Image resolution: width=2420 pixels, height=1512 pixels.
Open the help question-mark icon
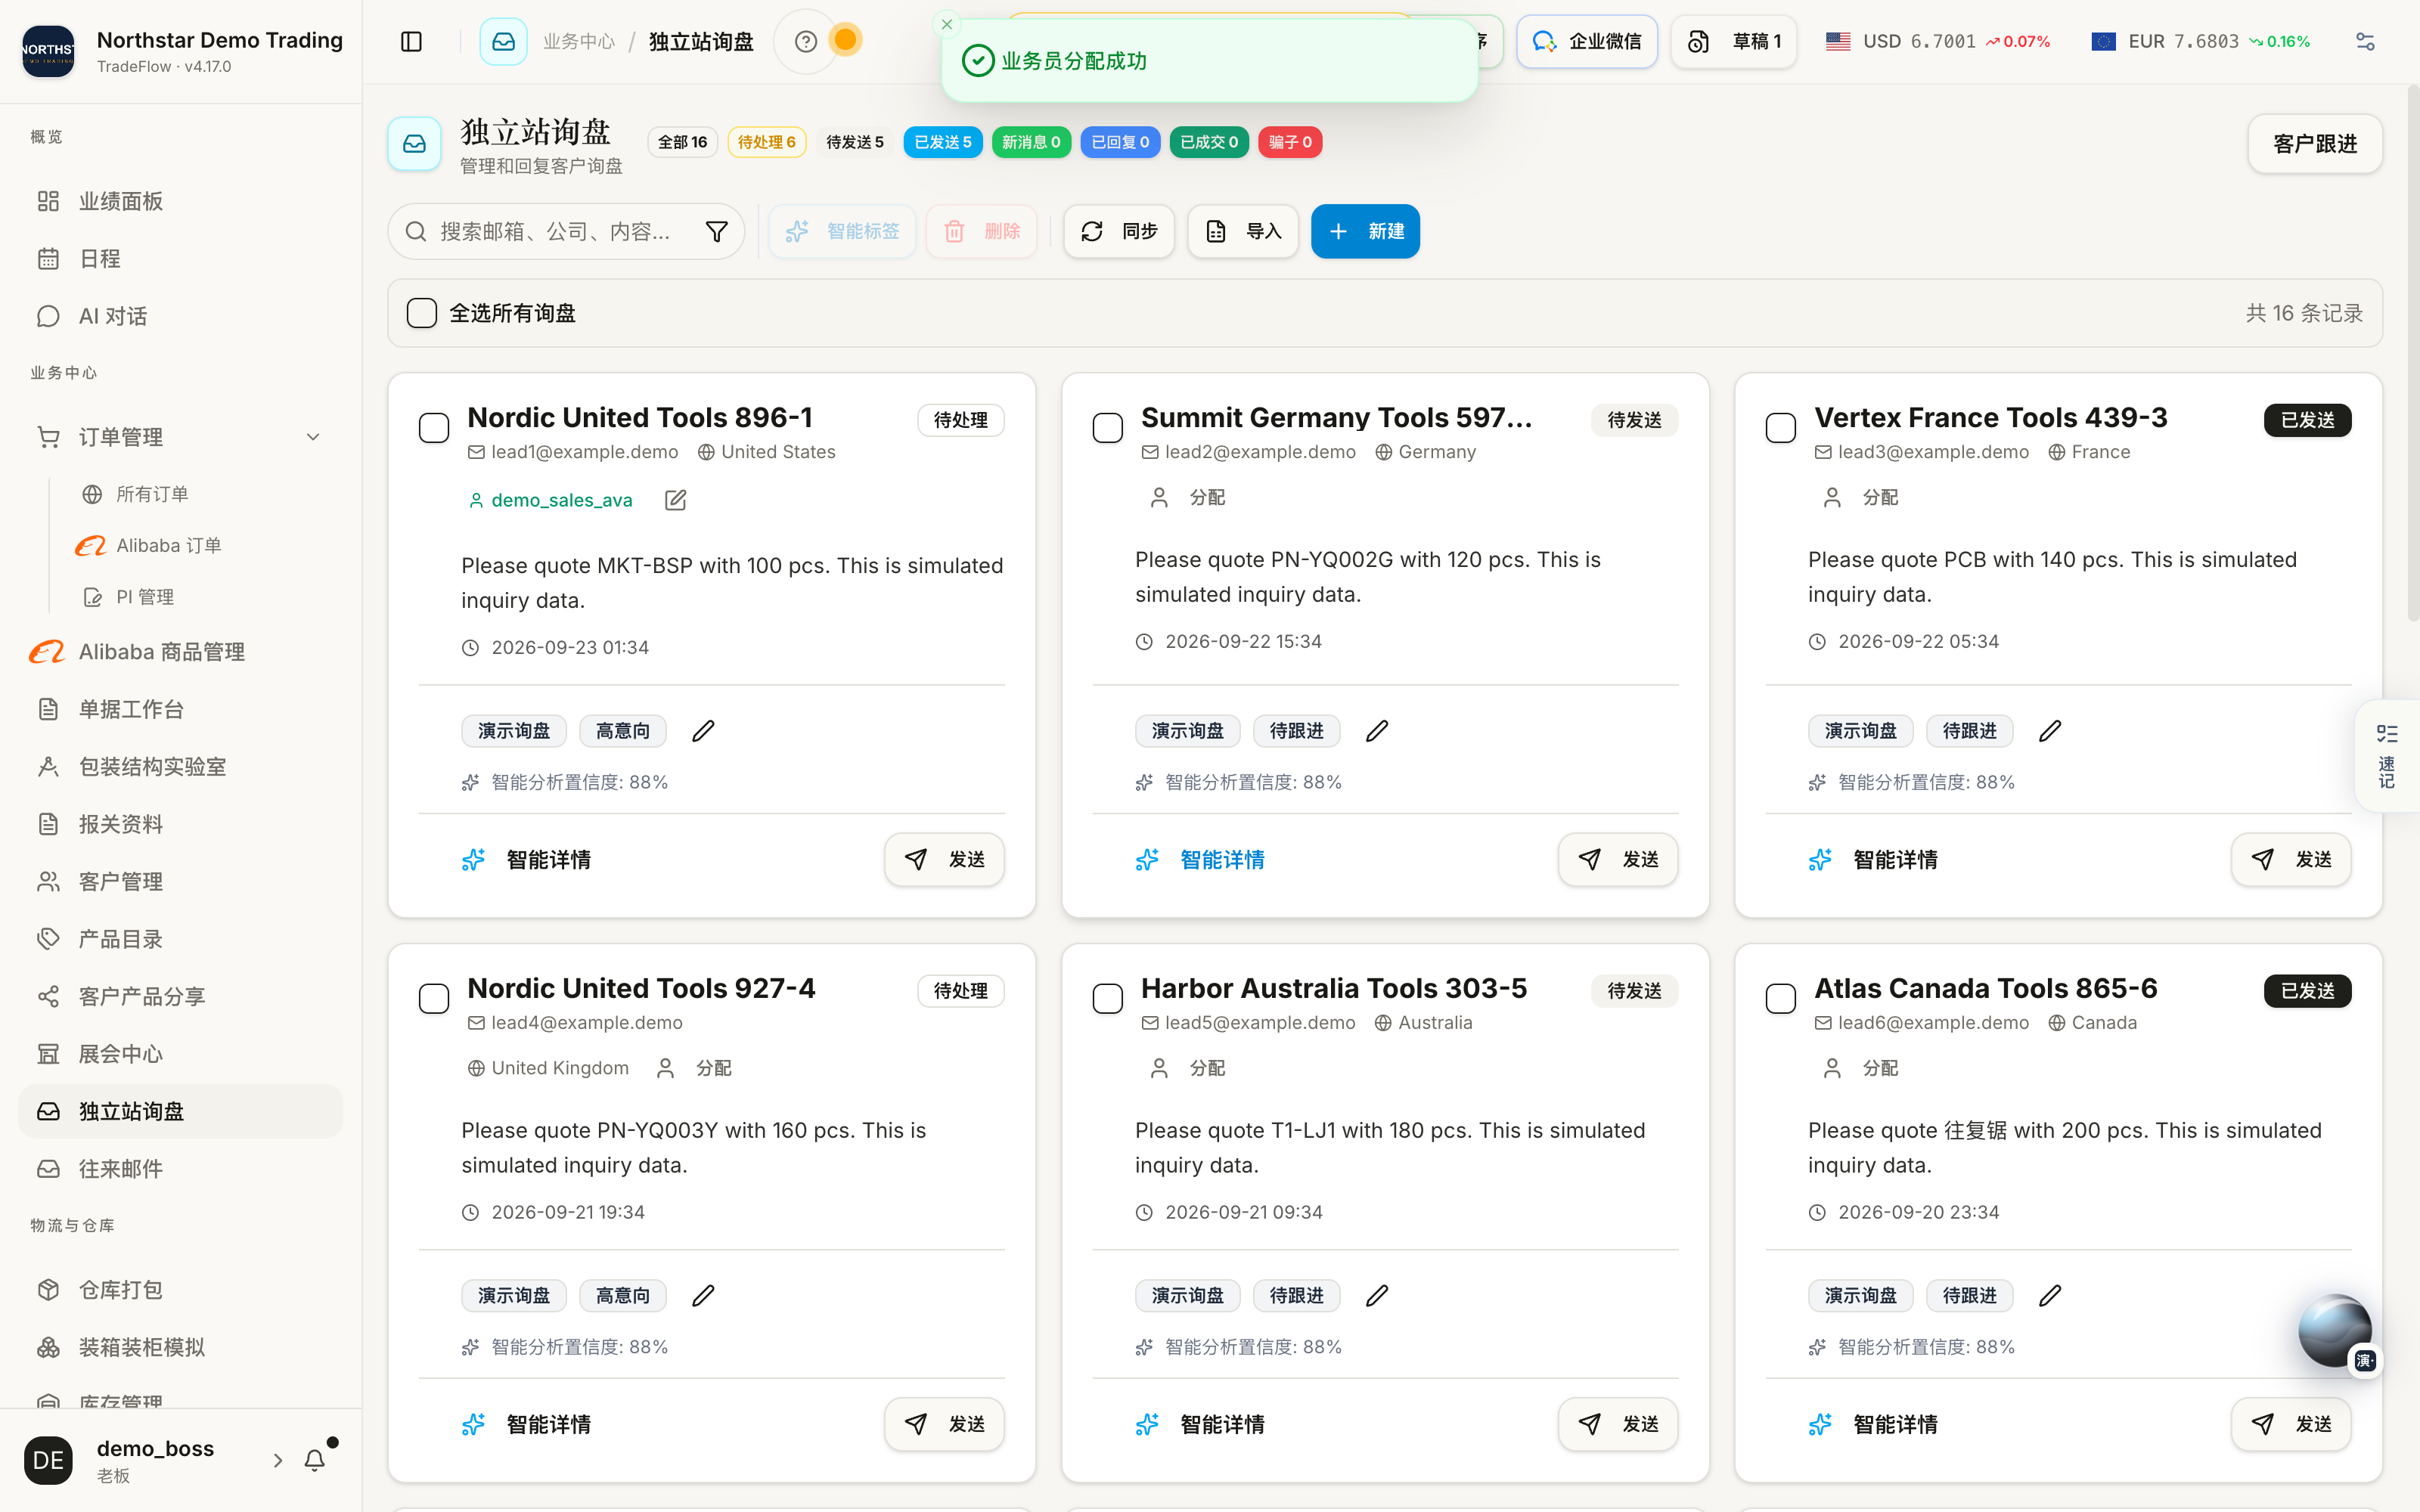[x=805, y=41]
